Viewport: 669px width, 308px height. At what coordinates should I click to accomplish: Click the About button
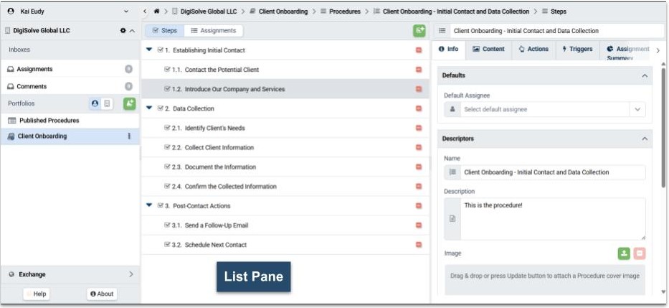pyautogui.click(x=102, y=294)
